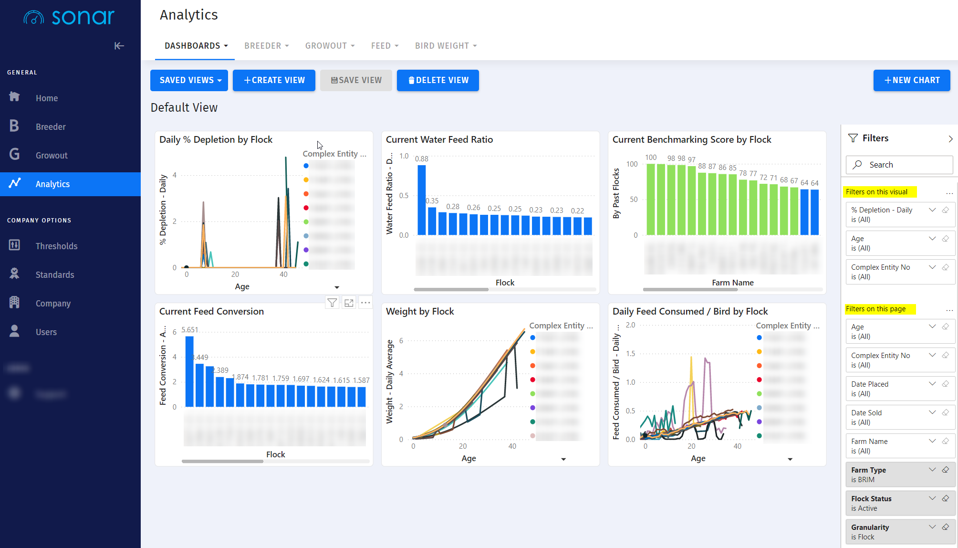Open more options for Filters on this visual
958x548 pixels.
(949, 193)
